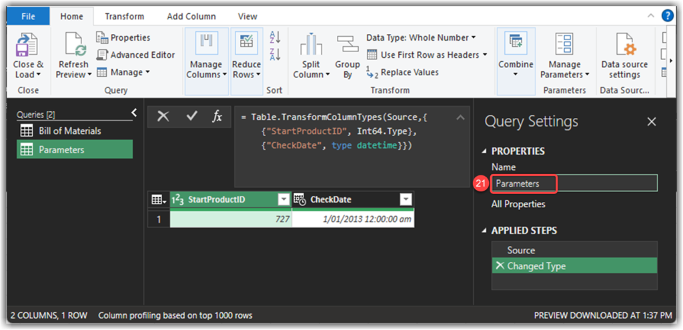Open the Data Type: Whole Number dropdown
This screenshot has height=330, width=683.
tap(422, 38)
